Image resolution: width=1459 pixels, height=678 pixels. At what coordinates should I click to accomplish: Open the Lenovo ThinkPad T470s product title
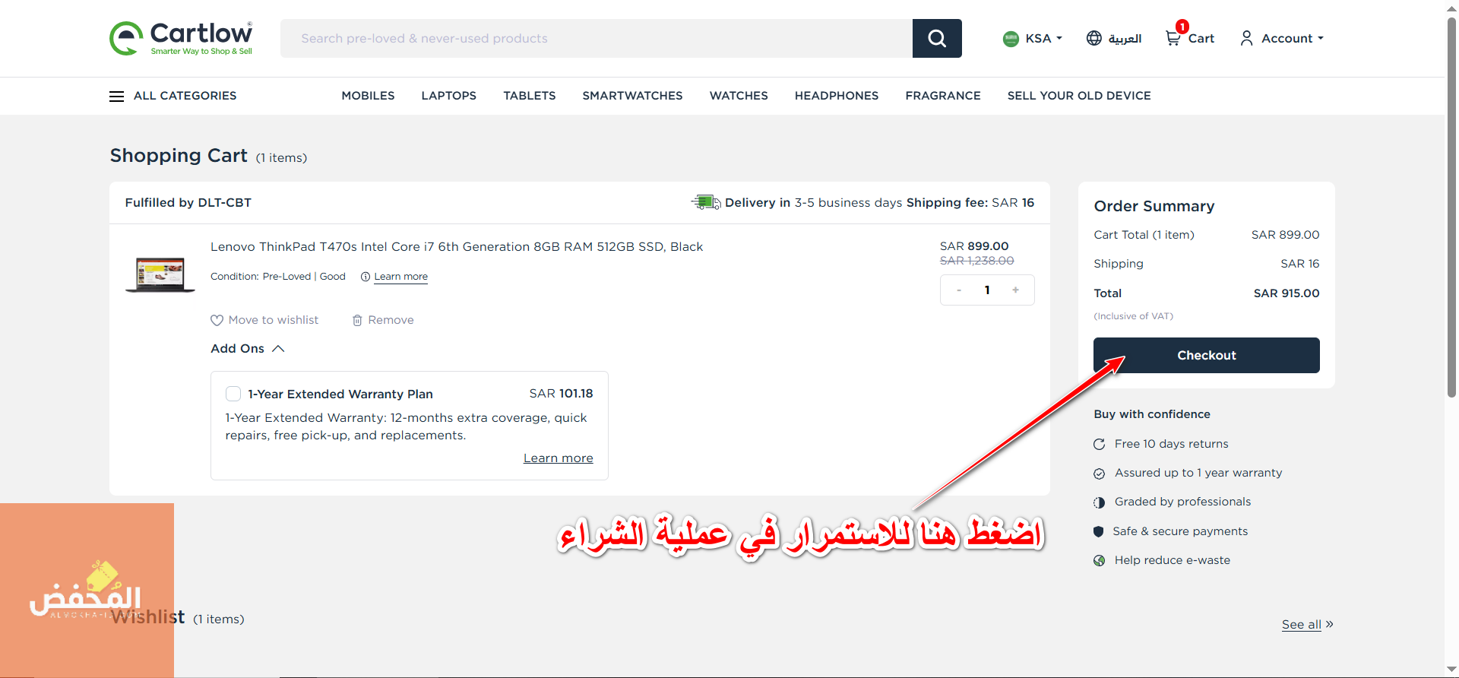(x=457, y=247)
